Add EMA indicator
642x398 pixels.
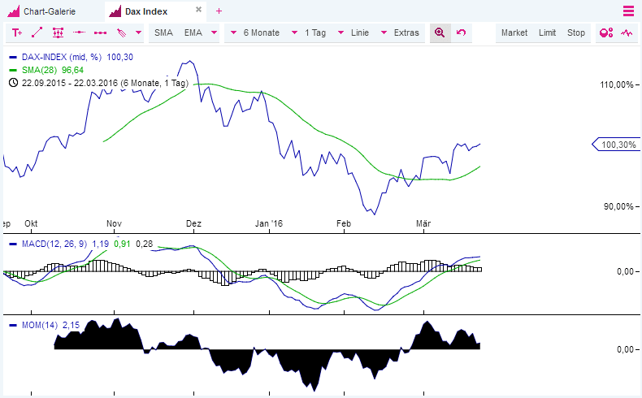click(193, 32)
